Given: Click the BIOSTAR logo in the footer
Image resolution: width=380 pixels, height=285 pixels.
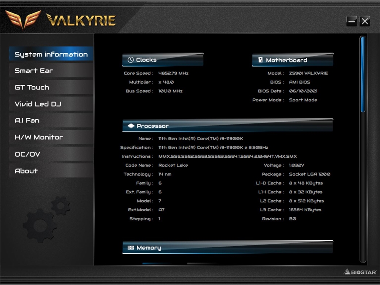Looking at the screenshot, I should click(x=360, y=272).
